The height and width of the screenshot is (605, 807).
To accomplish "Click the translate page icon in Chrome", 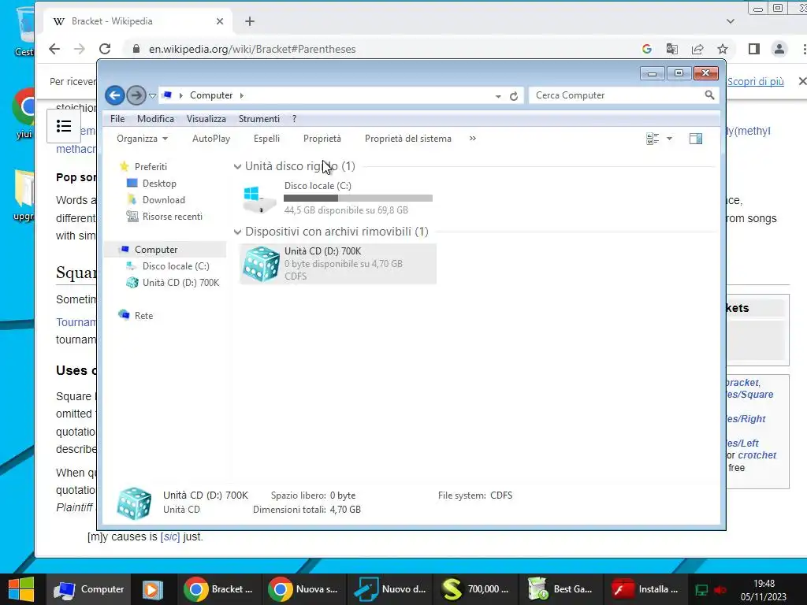I will click(x=671, y=49).
